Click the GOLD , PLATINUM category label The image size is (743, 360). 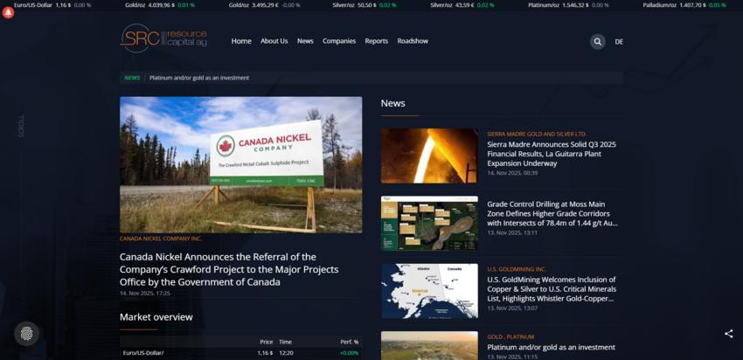510,336
